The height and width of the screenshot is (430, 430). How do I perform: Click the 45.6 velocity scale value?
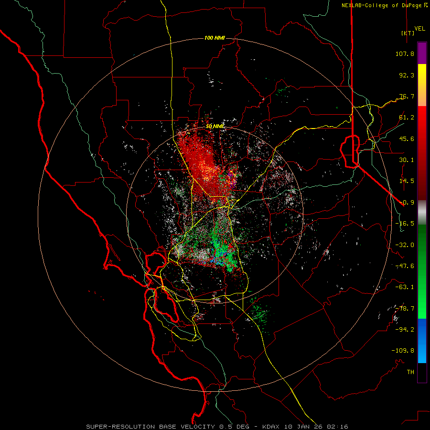(407, 139)
